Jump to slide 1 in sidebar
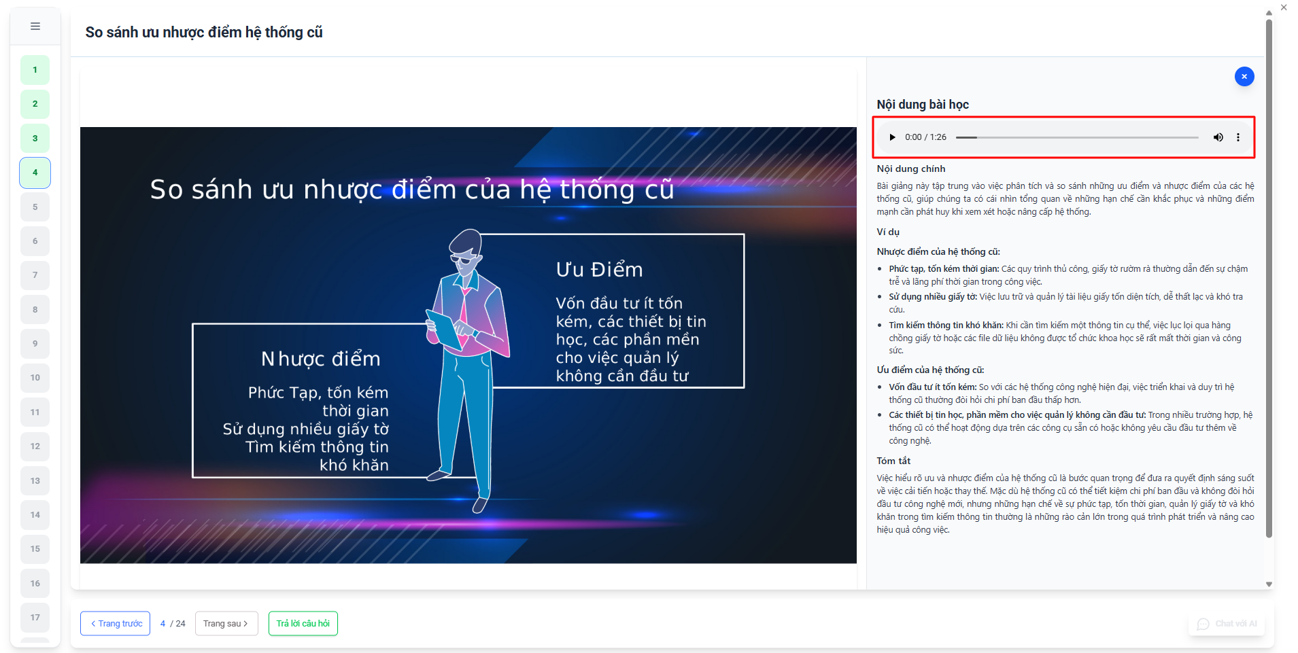Image resolution: width=1298 pixels, height=653 pixels. (x=35, y=70)
